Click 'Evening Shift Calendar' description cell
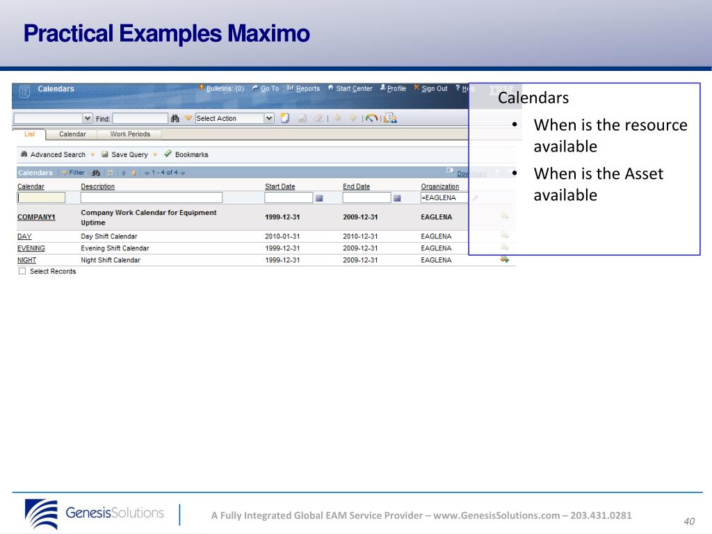 115,248
